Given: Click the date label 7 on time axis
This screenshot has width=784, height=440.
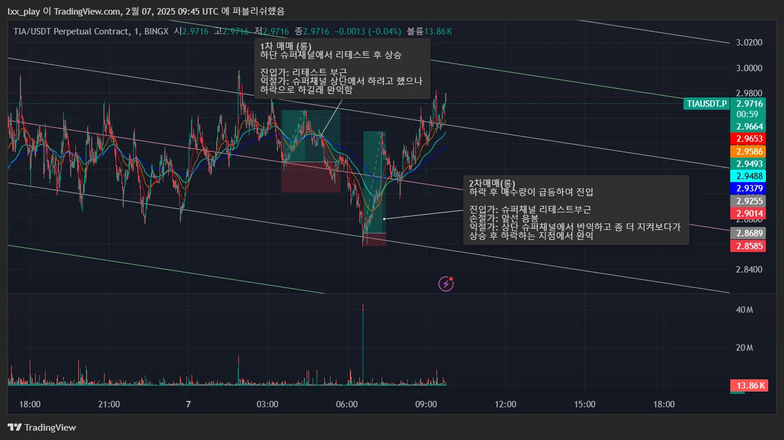Looking at the screenshot, I should point(188,404).
